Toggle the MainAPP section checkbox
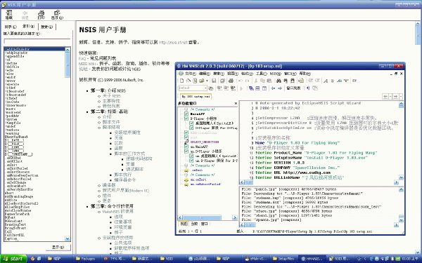 186,114
